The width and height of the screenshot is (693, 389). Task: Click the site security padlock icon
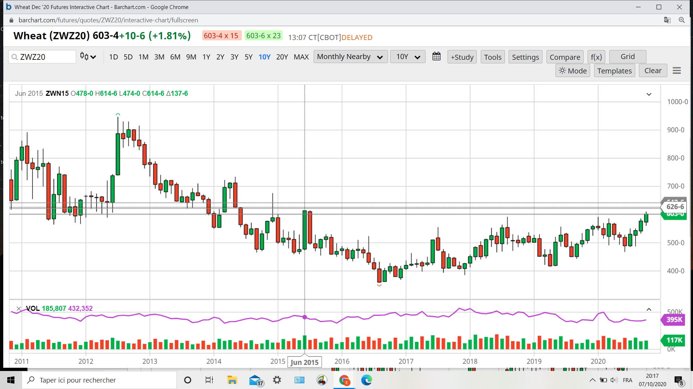coord(11,20)
